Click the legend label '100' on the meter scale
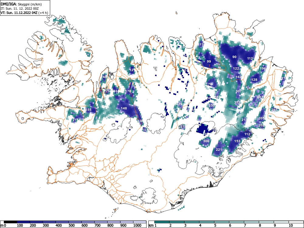Screen dimensions: 304x228 20,225
